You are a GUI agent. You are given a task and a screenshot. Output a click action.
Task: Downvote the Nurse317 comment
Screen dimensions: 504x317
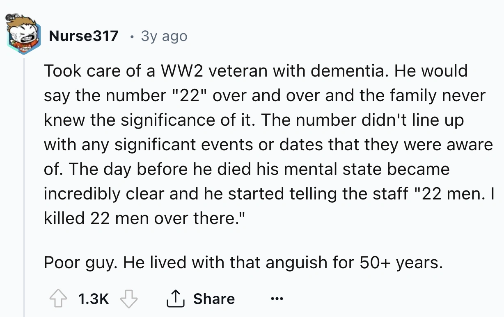128,299
